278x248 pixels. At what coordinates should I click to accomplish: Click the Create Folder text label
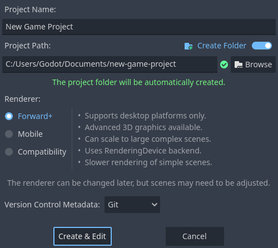point(222,46)
